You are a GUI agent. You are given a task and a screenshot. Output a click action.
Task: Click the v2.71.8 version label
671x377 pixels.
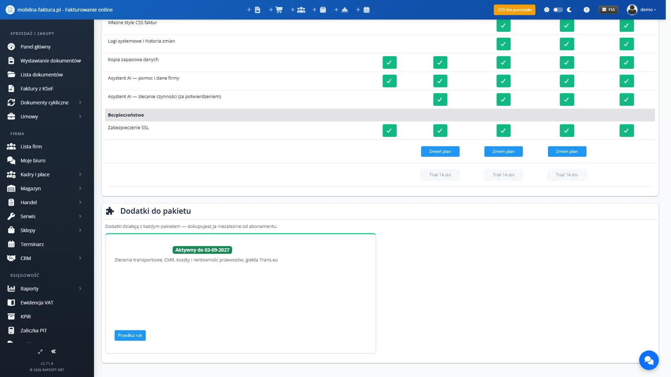[47, 364]
